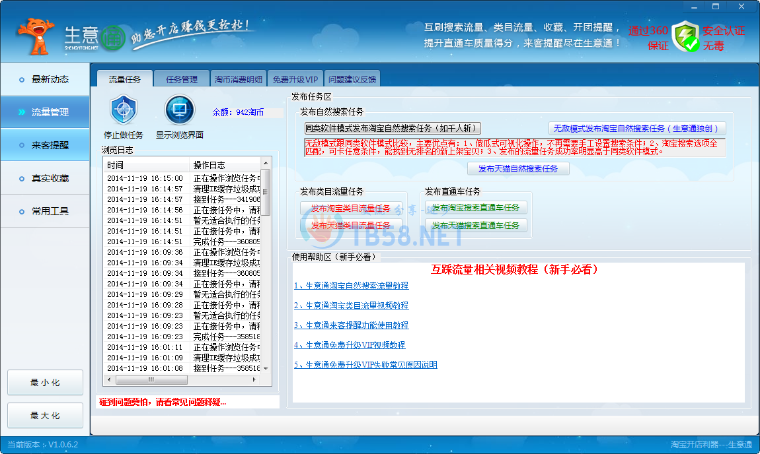The height and width of the screenshot is (454, 760).
Task: Click the log horizontal scroll-right arrow
Action: click(x=254, y=380)
